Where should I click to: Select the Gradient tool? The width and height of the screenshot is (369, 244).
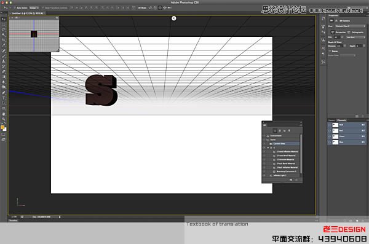click(x=4, y=77)
